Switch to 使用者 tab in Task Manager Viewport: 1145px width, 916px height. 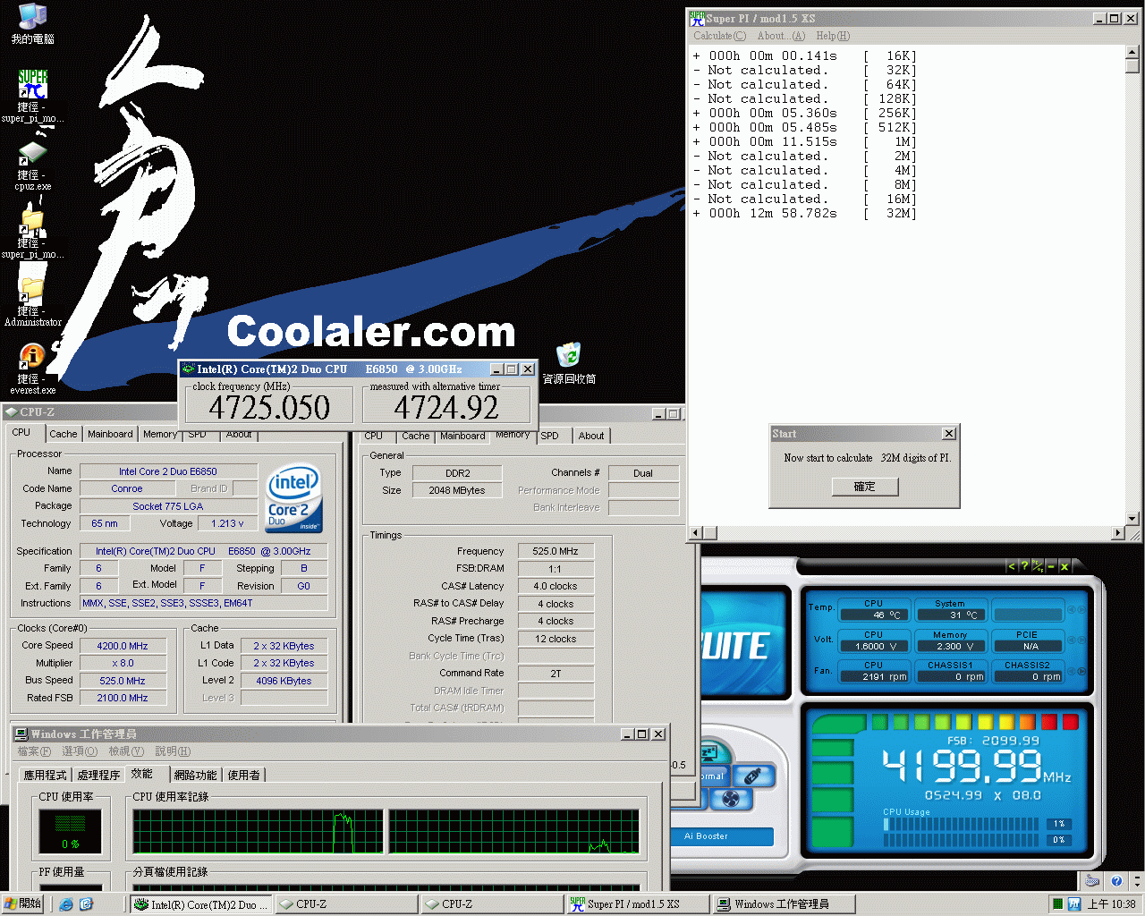244,775
